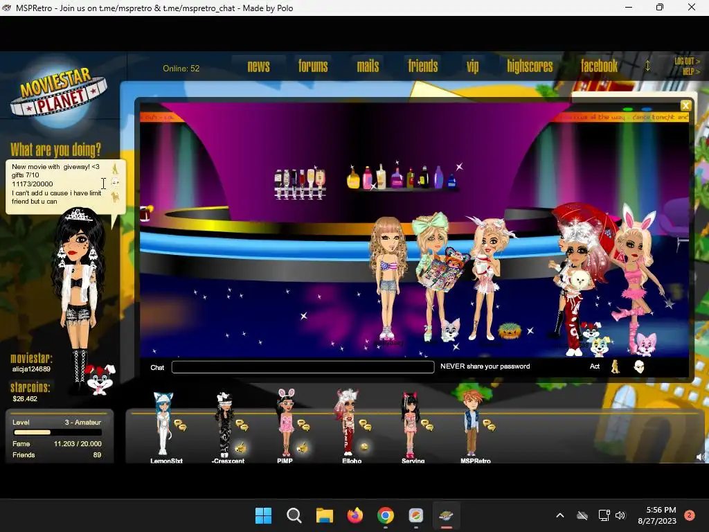The width and height of the screenshot is (709, 532).
Task: Click the PiMP friend avatar
Action: (286, 423)
